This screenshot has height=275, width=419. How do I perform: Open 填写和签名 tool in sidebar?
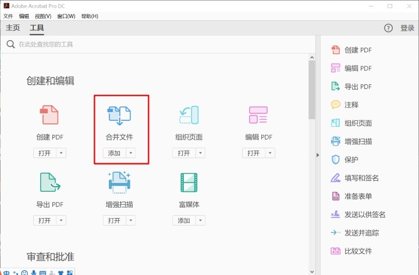[x=355, y=178]
